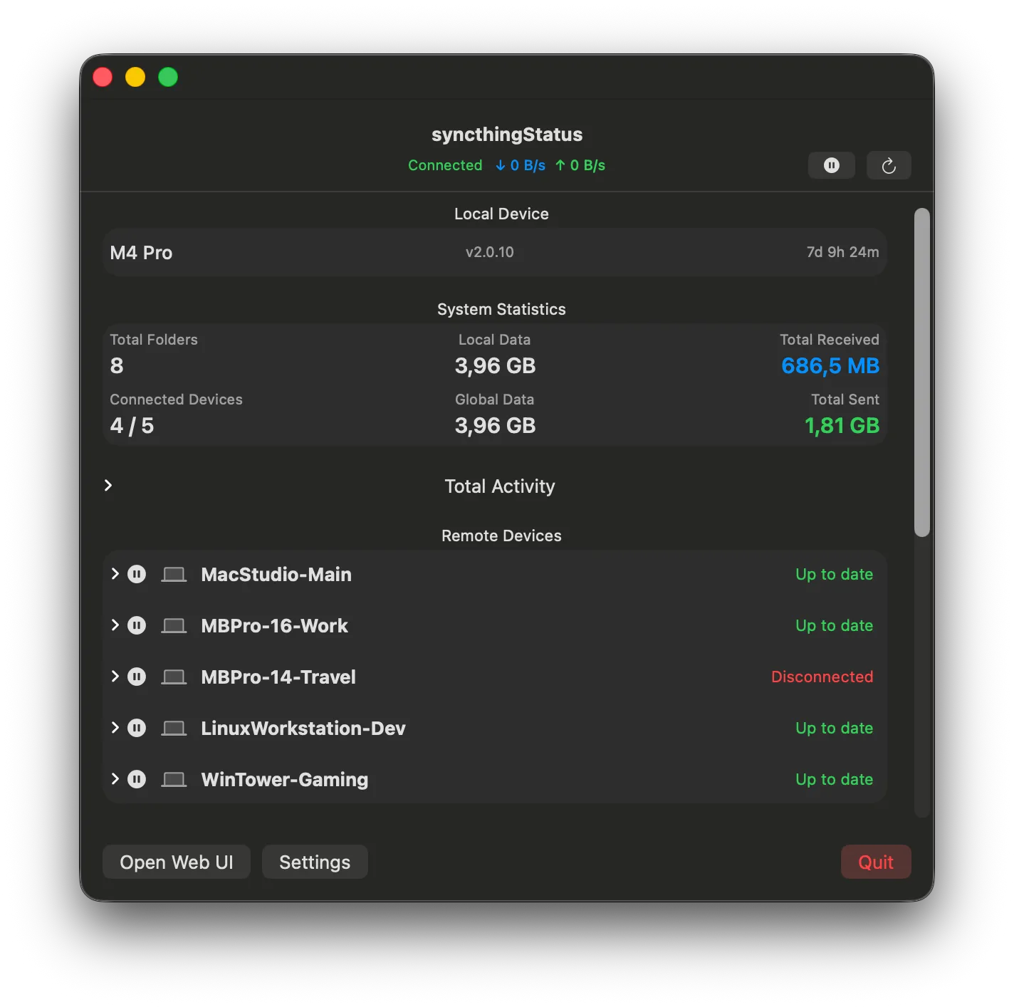Viewport: 1014px width, 1007px height.
Task: Click the green full-screen window button
Action: 168,77
